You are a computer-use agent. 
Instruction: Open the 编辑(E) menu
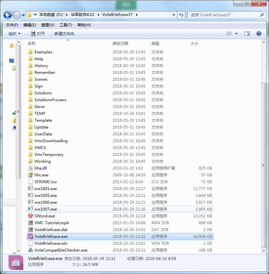(30, 25)
